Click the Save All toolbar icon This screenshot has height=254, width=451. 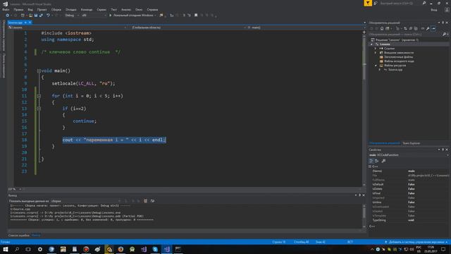pos(41,16)
